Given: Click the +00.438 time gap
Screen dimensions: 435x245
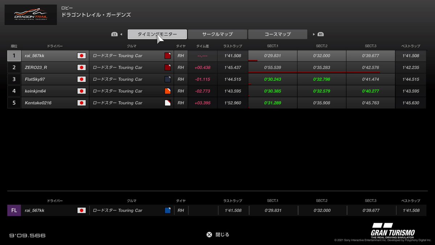Looking at the screenshot, I should (203, 68).
